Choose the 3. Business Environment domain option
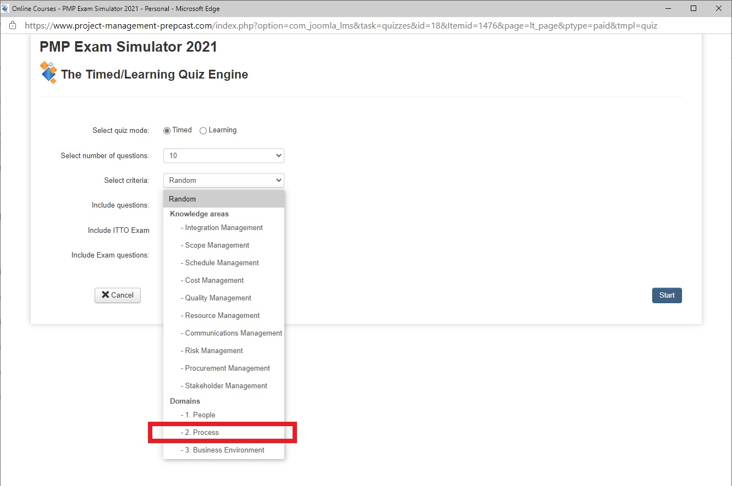This screenshot has width=732, height=486. [x=224, y=450]
